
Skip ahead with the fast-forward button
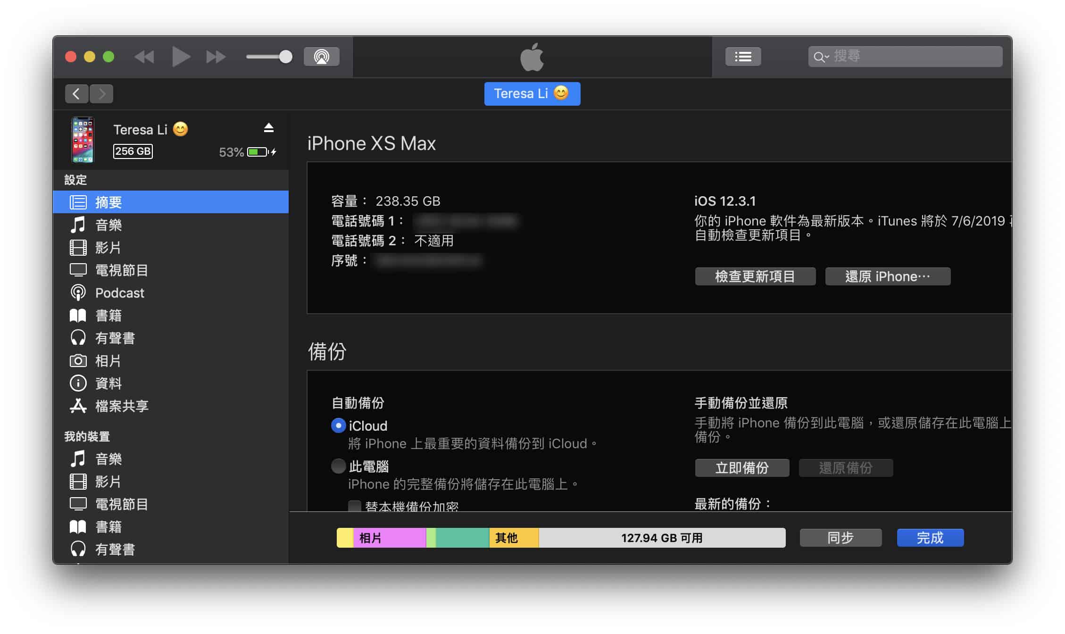click(x=216, y=57)
